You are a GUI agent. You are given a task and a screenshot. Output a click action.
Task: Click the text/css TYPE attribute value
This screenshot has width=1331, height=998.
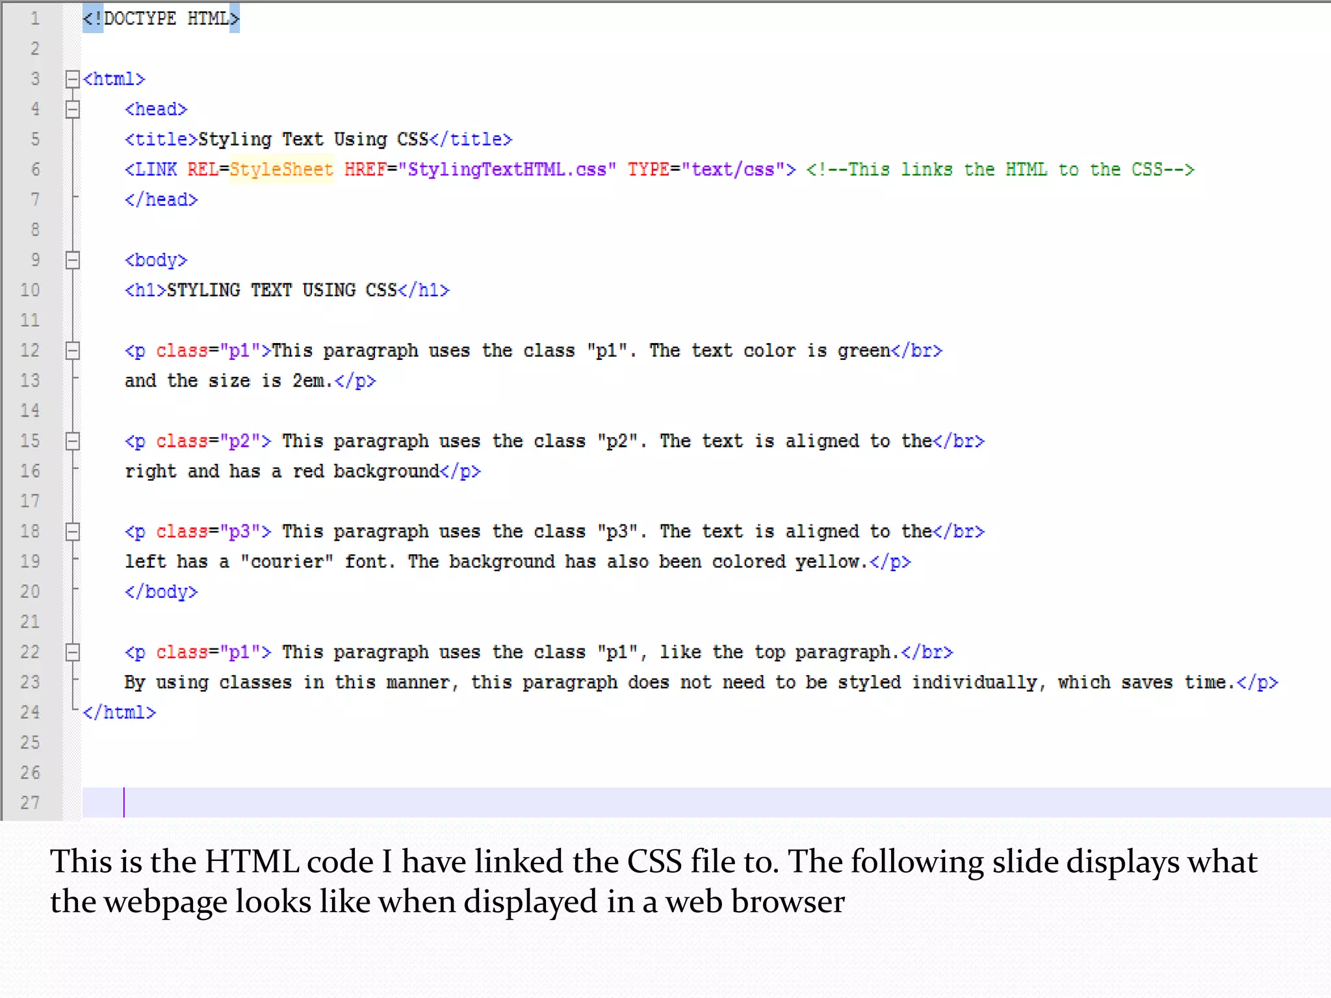click(x=732, y=170)
